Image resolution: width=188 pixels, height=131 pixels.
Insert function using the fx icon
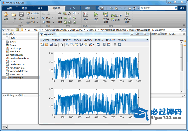tap(70, 13)
